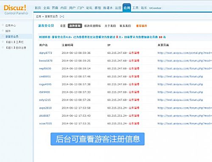Screen dimensions: 212x162
Task: Click IP 60.215.251.24 in the 17:53:43 row
Action: 117,116
